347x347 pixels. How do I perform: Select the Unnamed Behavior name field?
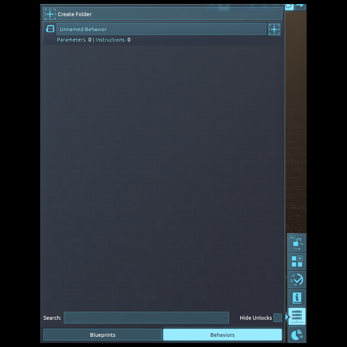click(161, 29)
